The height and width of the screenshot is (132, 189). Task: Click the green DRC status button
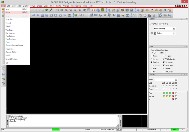point(175,129)
